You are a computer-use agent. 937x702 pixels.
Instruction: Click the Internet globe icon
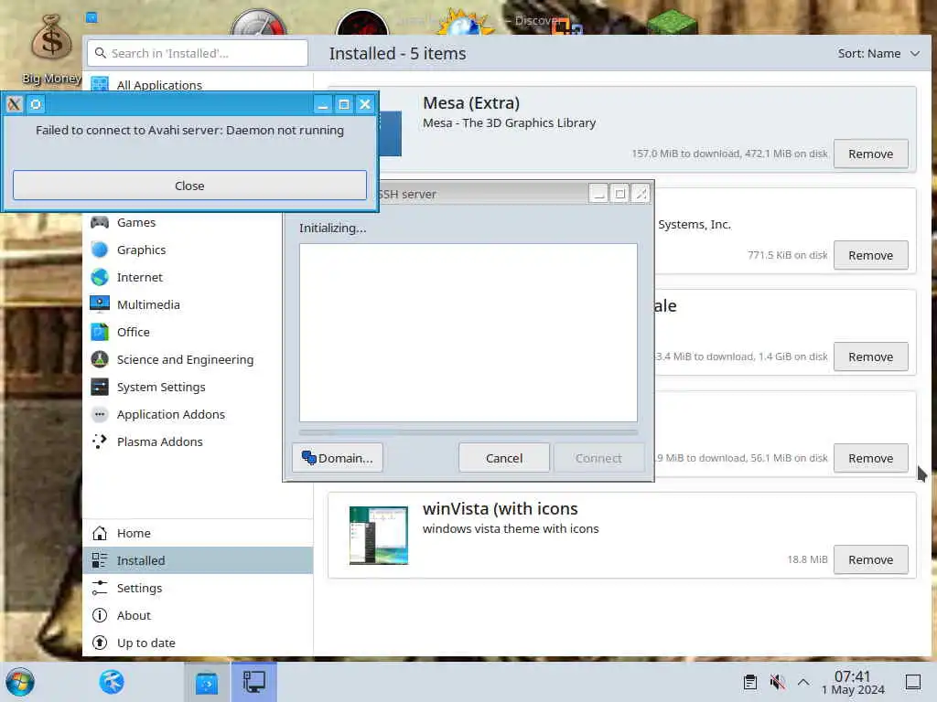pos(99,277)
